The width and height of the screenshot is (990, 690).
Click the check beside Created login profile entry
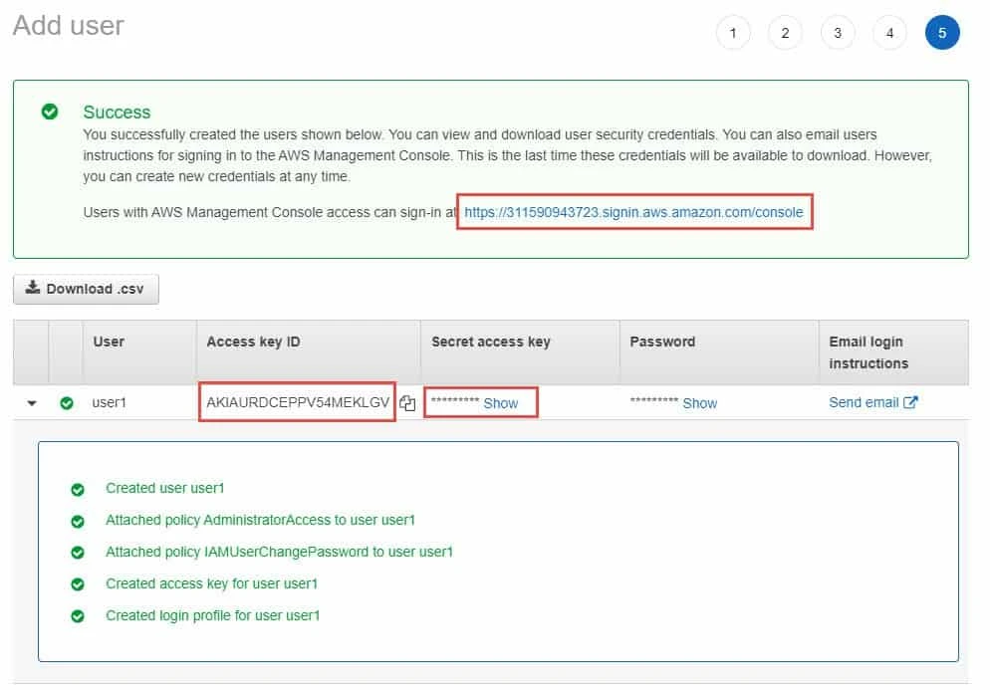pos(79,615)
